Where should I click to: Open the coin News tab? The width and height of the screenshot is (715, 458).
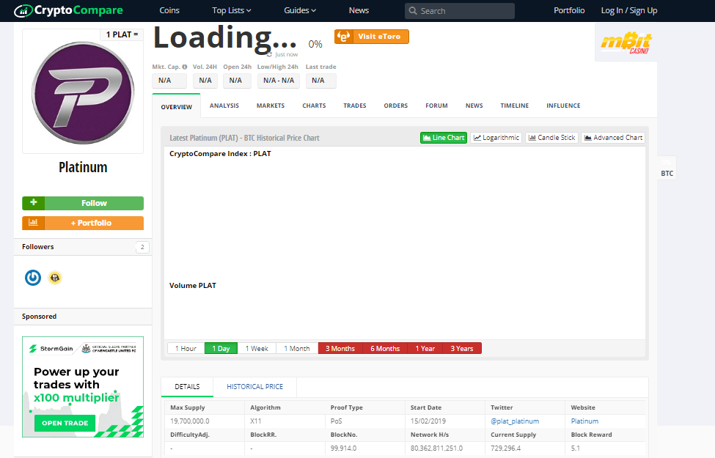pyautogui.click(x=474, y=106)
